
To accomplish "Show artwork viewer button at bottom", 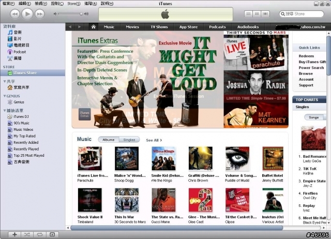I will pyautogui.click(x=52, y=234).
